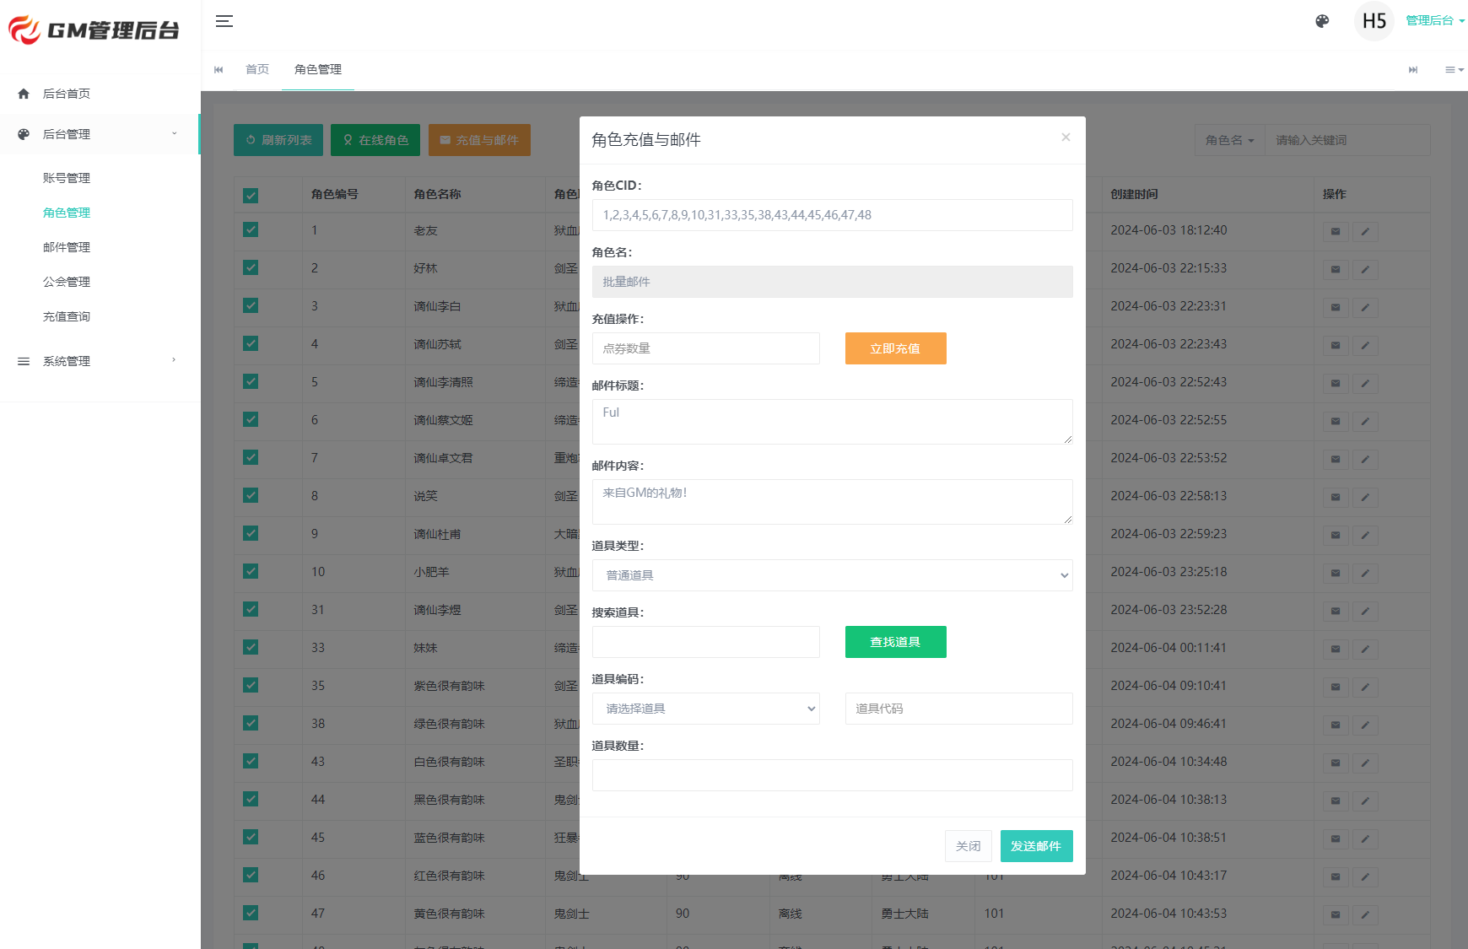The image size is (1468, 949).
Task: Uncheck the checkbox for role 好林
Action: click(251, 267)
